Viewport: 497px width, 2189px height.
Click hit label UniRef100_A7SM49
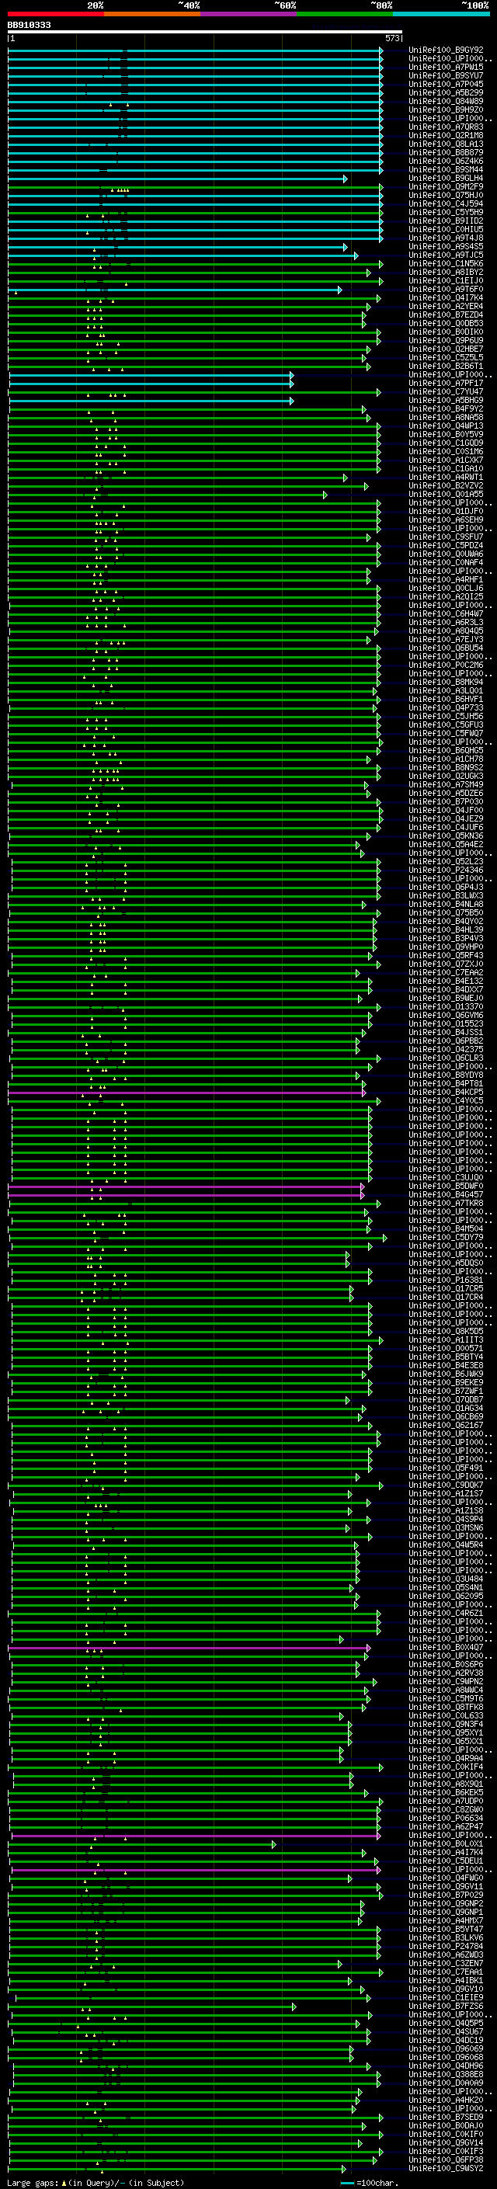pos(446,785)
